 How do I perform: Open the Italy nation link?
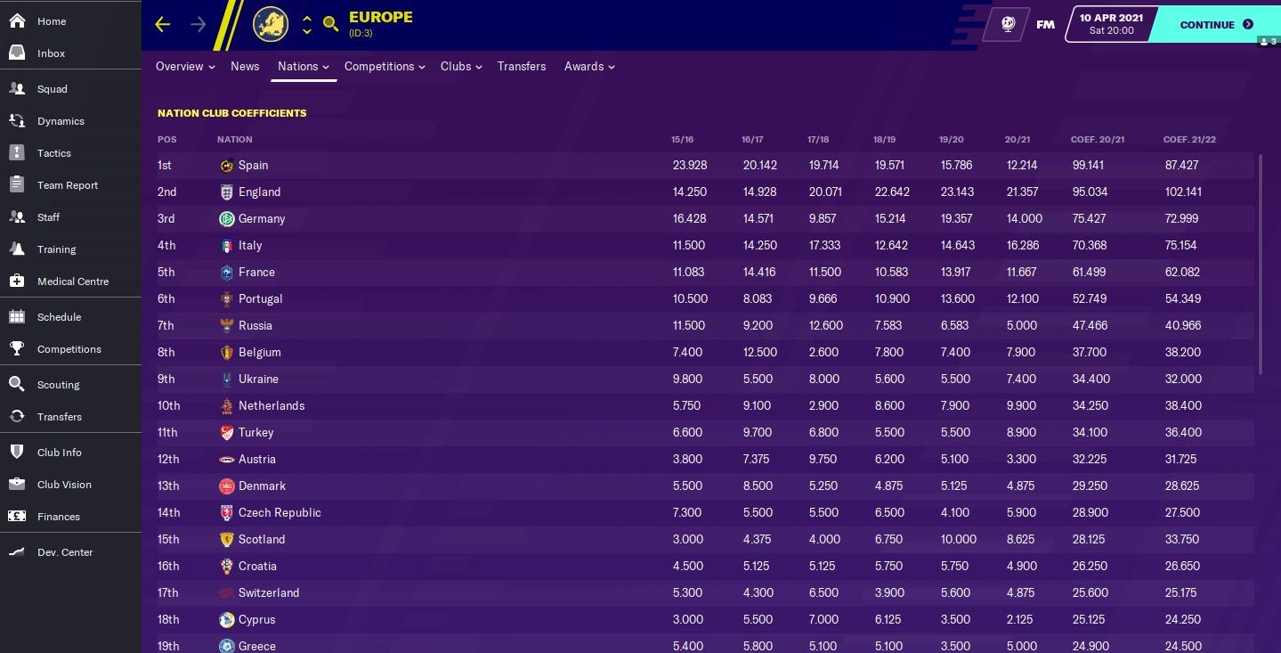click(x=250, y=245)
